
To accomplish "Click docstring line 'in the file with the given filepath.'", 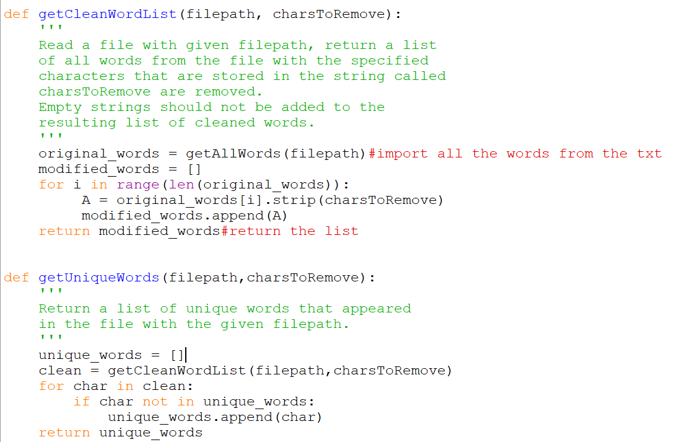I will [194, 324].
